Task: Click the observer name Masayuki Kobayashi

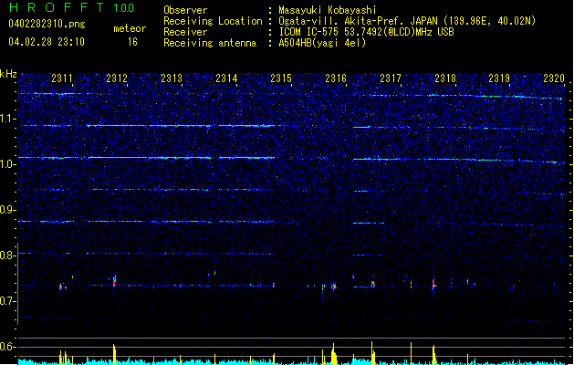Action: click(327, 10)
